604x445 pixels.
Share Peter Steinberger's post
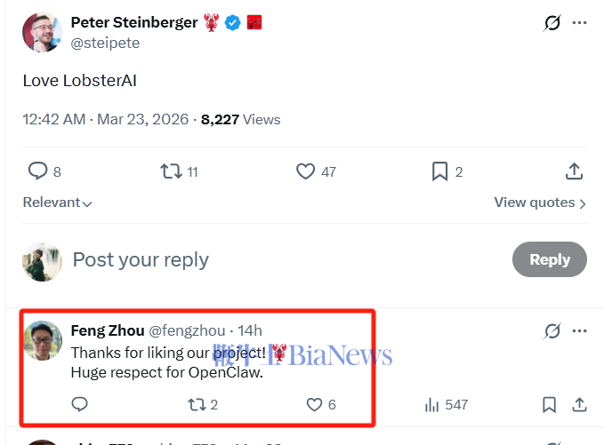[574, 171]
